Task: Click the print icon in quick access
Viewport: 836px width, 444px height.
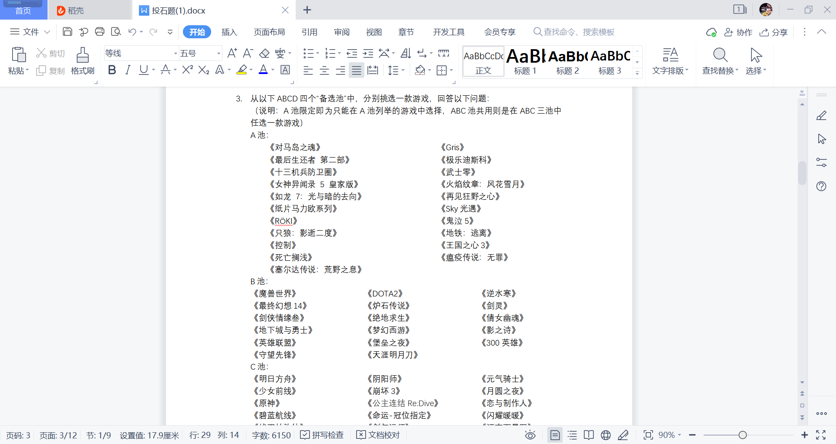Action: click(x=100, y=32)
